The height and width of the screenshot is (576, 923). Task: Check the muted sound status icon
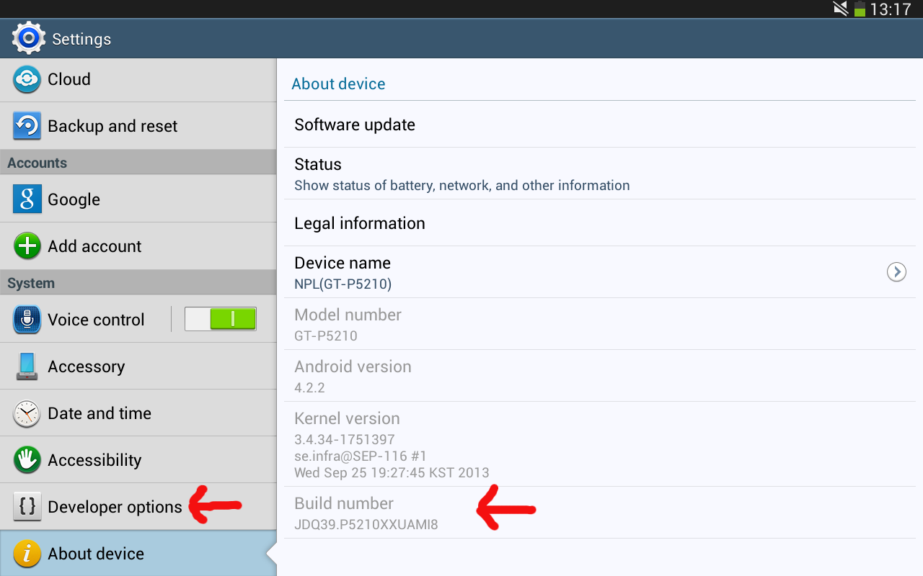[x=841, y=9]
